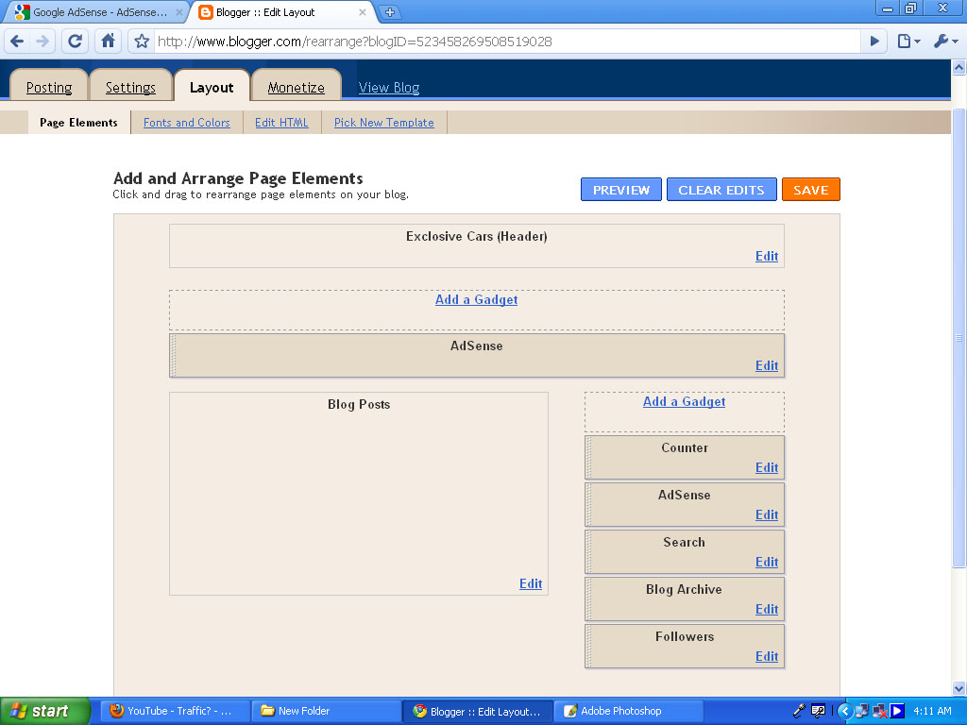Switch to Adobe Photoshop taskbar window
This screenshot has width=967, height=725.
click(628, 711)
